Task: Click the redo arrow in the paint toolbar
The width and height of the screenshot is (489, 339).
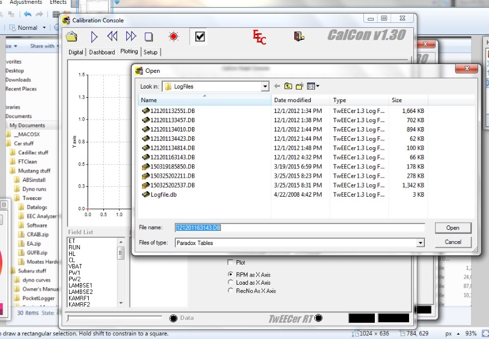Action: [x=39, y=14]
